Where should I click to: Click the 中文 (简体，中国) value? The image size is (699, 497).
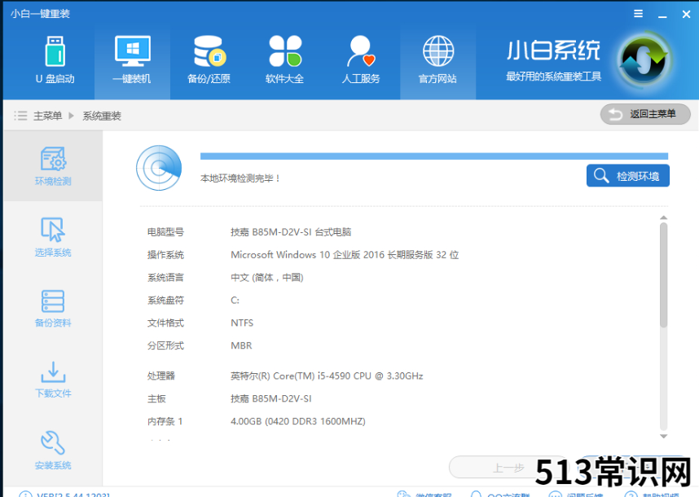tap(267, 278)
